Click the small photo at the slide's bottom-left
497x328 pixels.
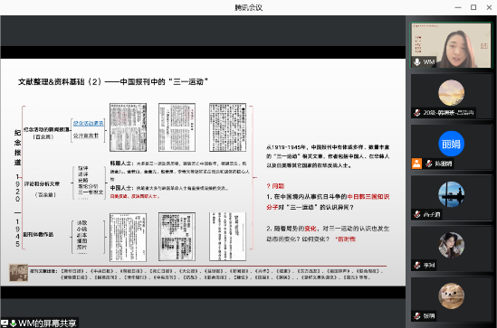click(x=18, y=273)
